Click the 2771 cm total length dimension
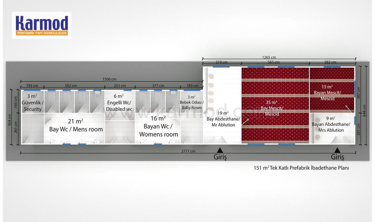The width and height of the screenshot is (375, 222). (x=188, y=152)
